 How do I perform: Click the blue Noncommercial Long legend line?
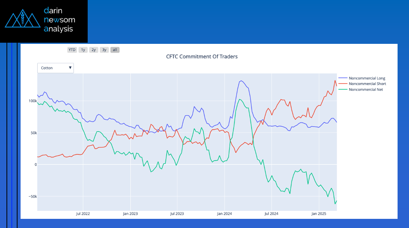(x=343, y=78)
